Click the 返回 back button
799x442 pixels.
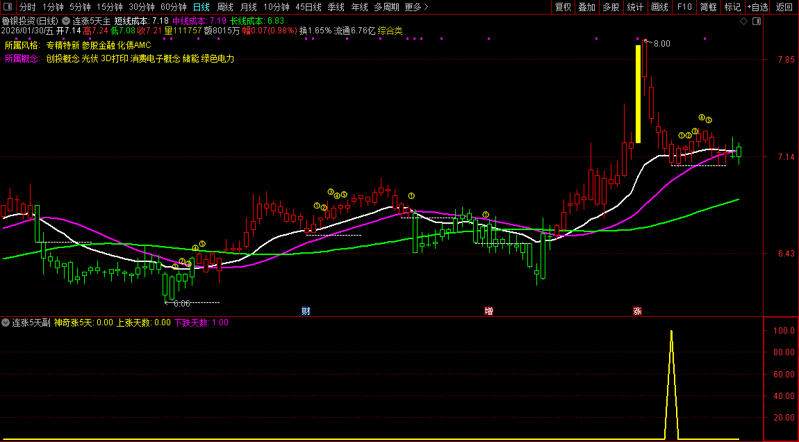(784, 7)
